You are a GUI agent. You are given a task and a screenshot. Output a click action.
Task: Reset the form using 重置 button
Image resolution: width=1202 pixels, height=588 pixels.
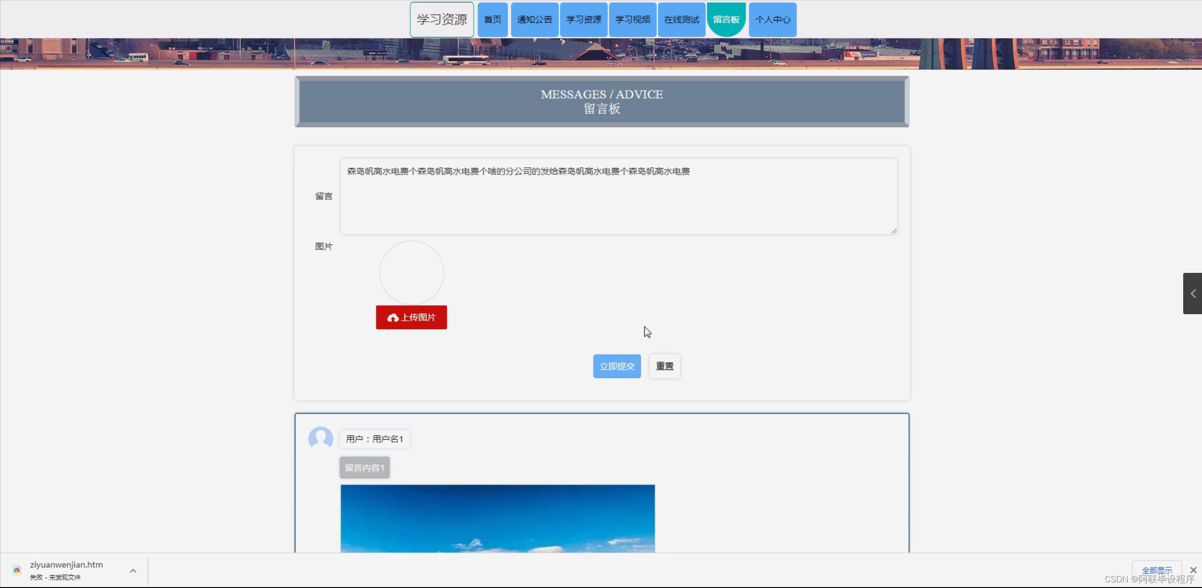tap(664, 366)
